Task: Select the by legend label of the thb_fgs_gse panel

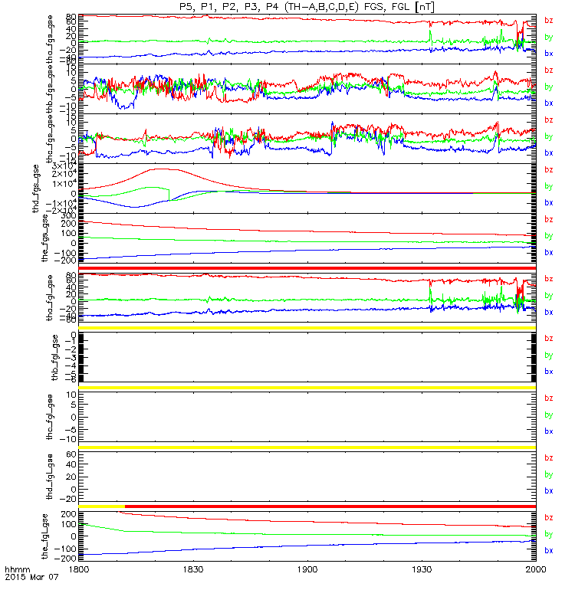Action: pos(549,87)
